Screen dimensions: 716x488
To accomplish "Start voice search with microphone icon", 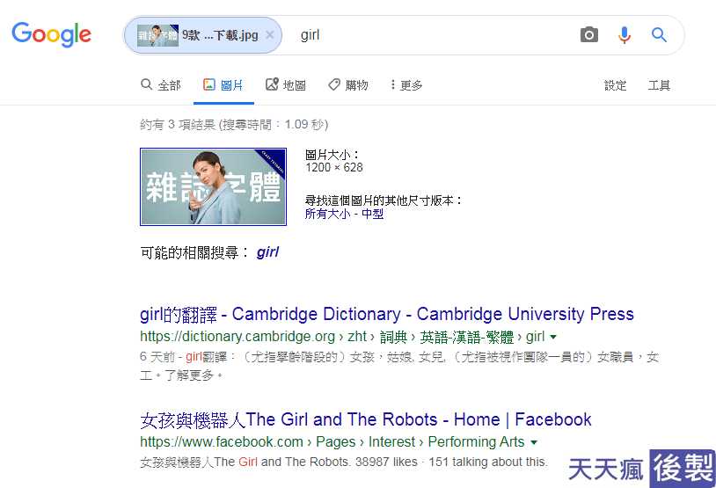I will (625, 34).
